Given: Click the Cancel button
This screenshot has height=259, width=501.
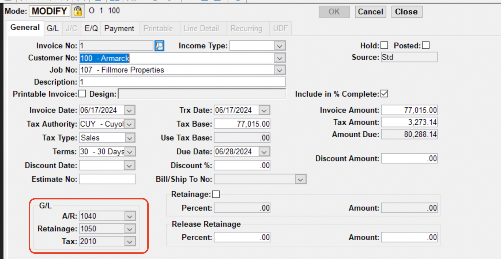Looking at the screenshot, I should click(370, 12).
